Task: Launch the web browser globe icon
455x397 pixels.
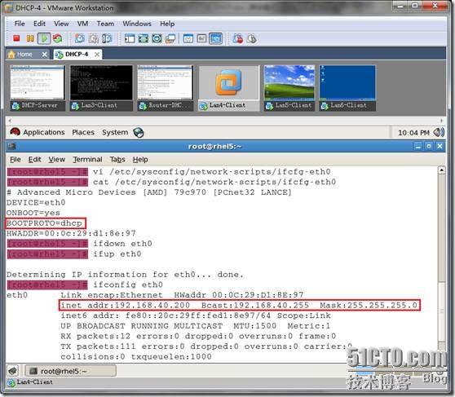Action: pos(139,132)
